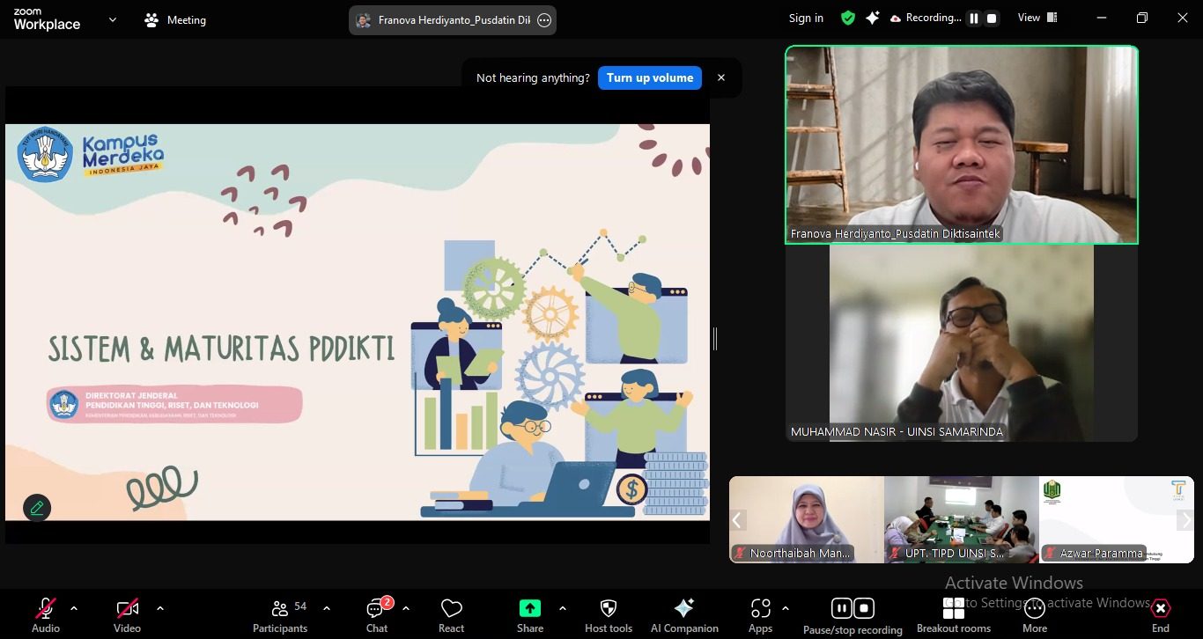Stop recording from the top bar

click(992, 18)
